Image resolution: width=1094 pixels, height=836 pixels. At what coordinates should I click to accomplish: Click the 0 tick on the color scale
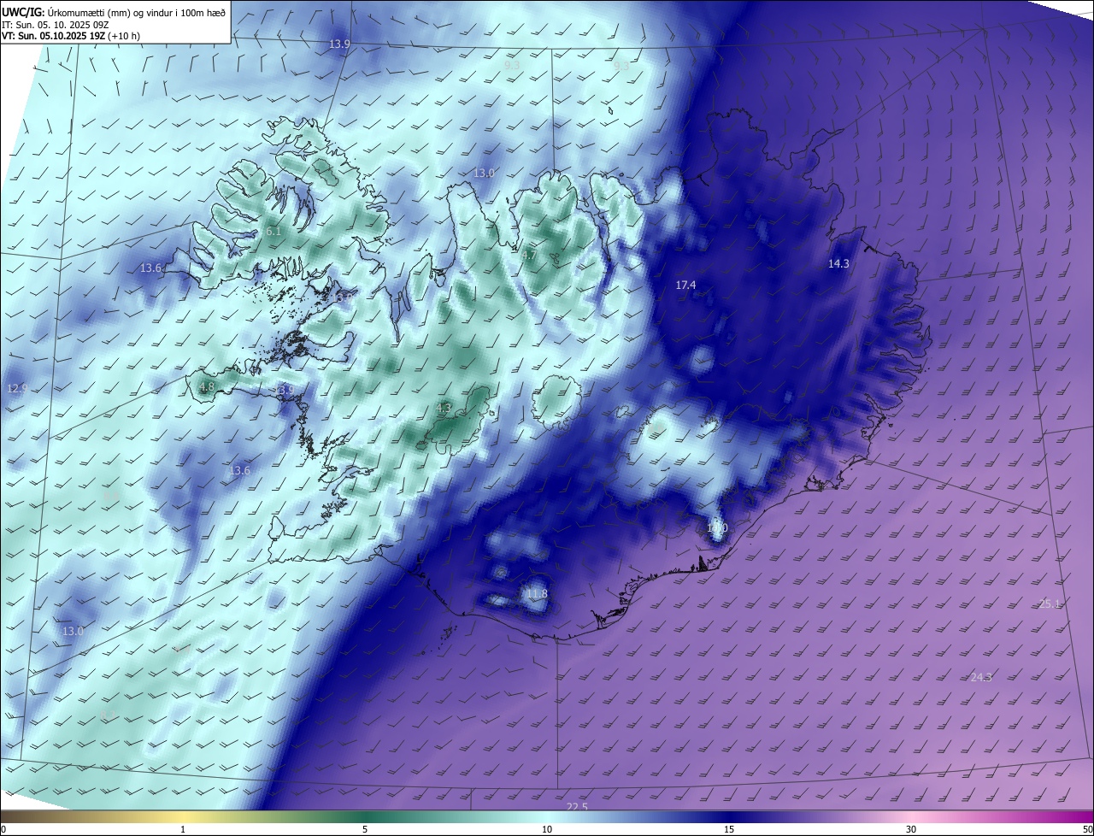(x=3, y=829)
